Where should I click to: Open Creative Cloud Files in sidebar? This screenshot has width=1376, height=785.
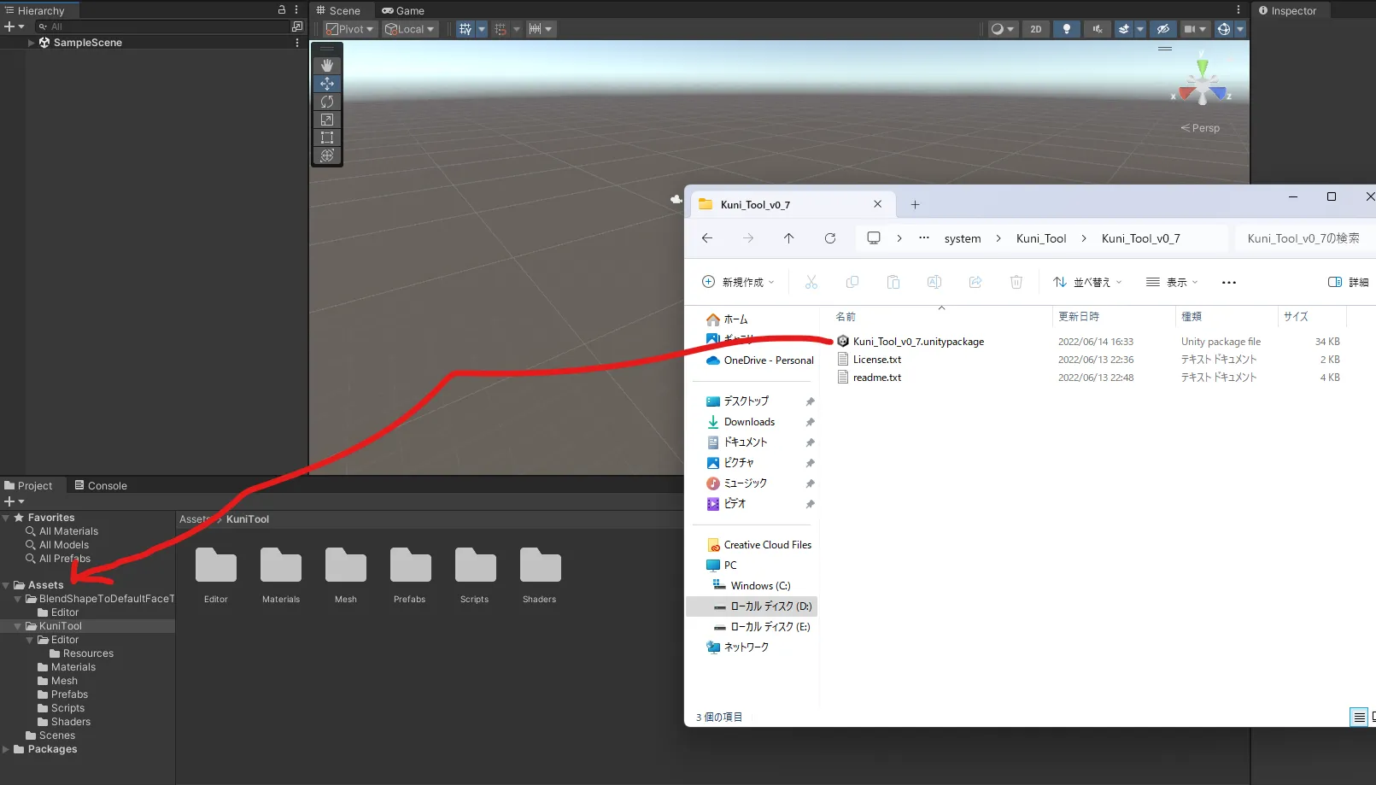pos(758,545)
